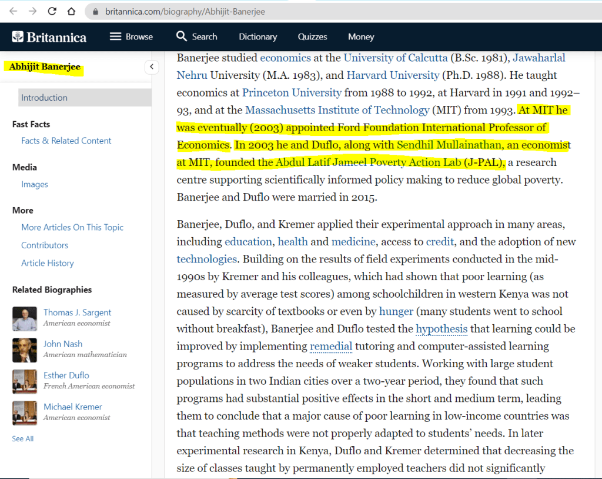Open the Quizzes menu item
The width and height of the screenshot is (602, 479).
(312, 36)
